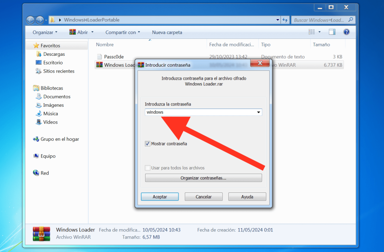384x252 pixels.
Task: Click the Organizar contraseñas button
Action: 203,177
